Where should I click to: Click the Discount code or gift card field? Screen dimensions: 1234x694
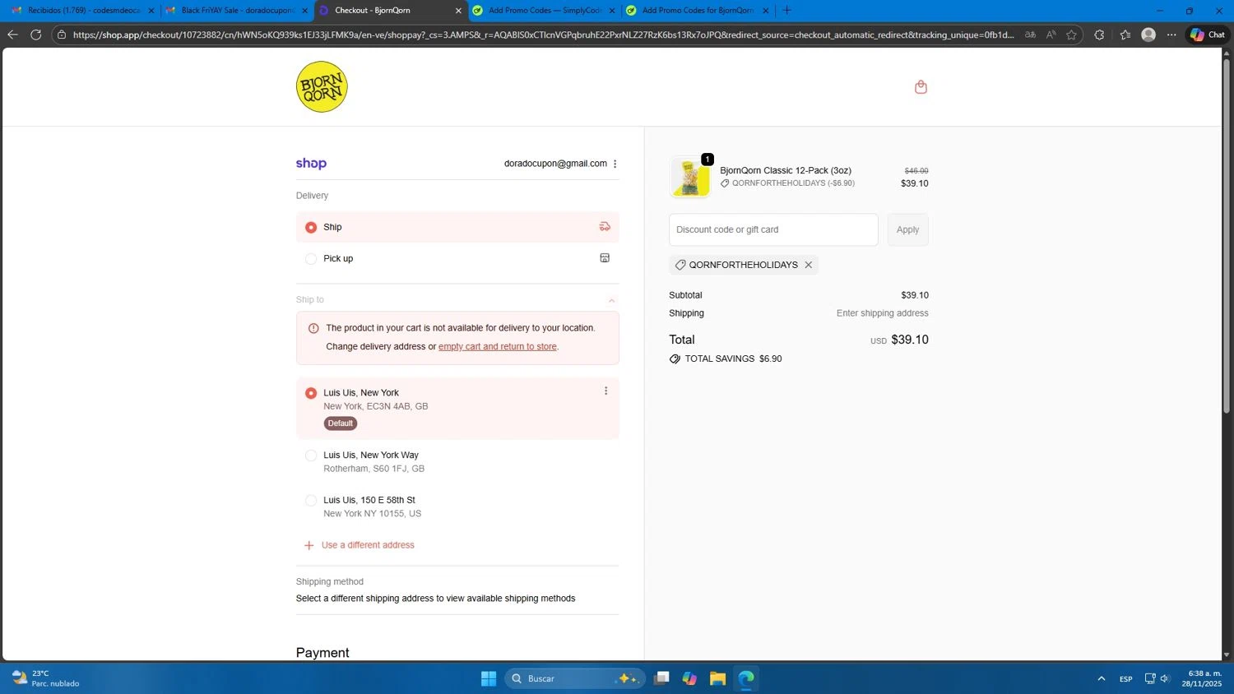[773, 230]
